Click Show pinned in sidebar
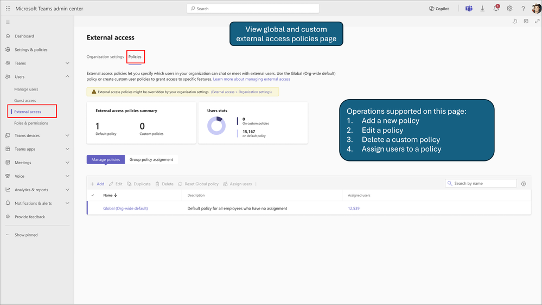The image size is (542, 305). [26, 235]
